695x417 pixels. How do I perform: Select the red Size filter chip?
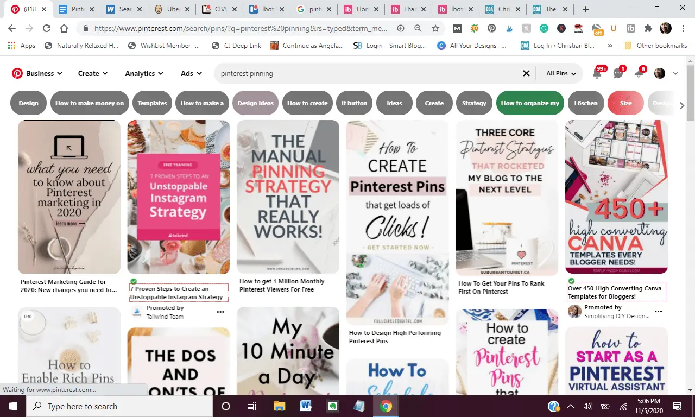tap(625, 103)
